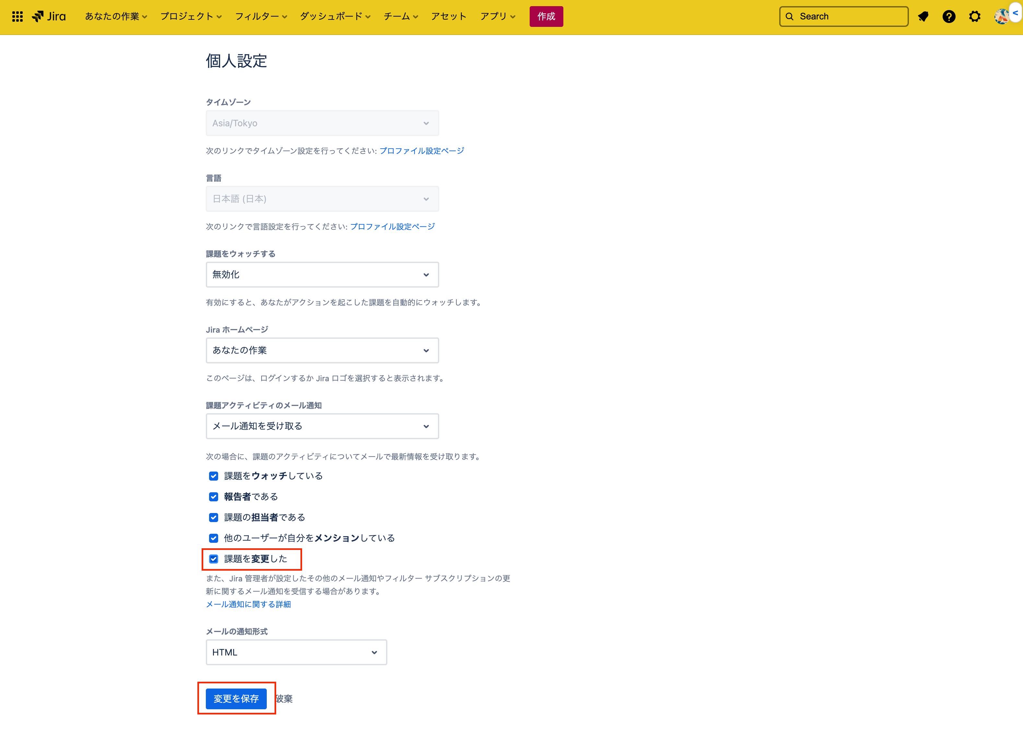This screenshot has width=1023, height=741.
Task: Click the 作成 button
Action: coord(546,17)
